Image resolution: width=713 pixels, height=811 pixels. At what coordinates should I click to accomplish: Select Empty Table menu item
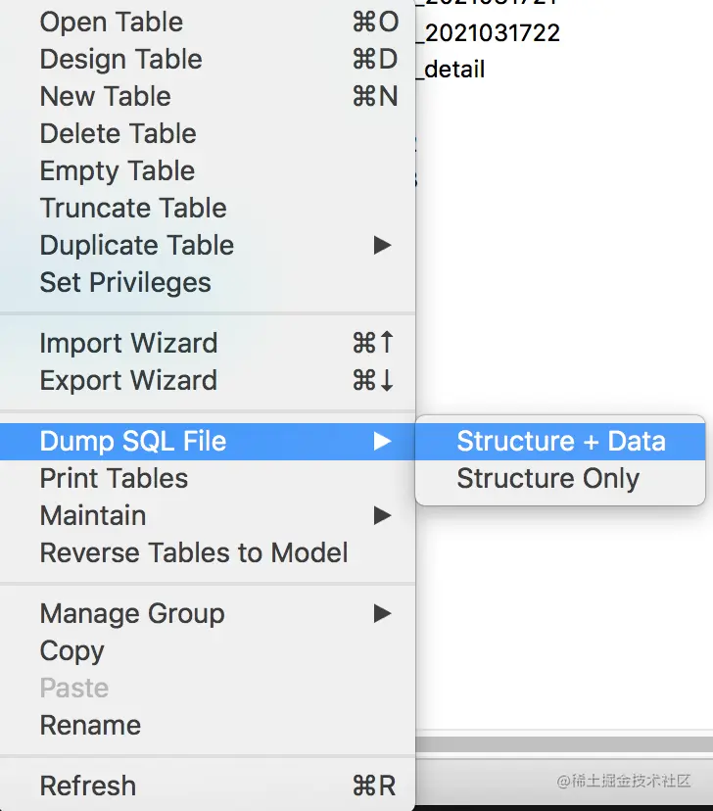click(x=117, y=171)
